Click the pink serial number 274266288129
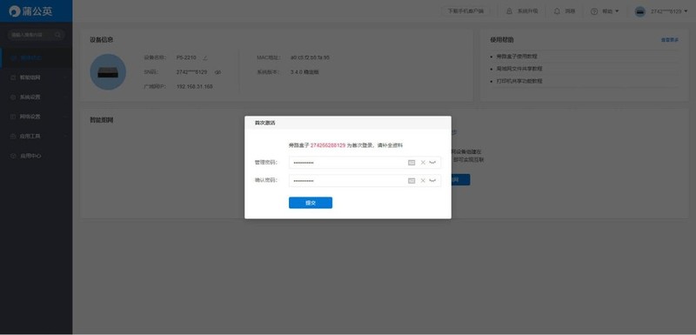Screen dimensions: 696x335 point(328,145)
